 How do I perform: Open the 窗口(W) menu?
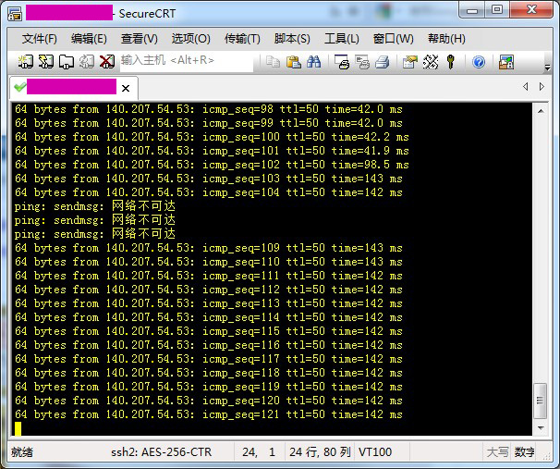pyautogui.click(x=394, y=39)
